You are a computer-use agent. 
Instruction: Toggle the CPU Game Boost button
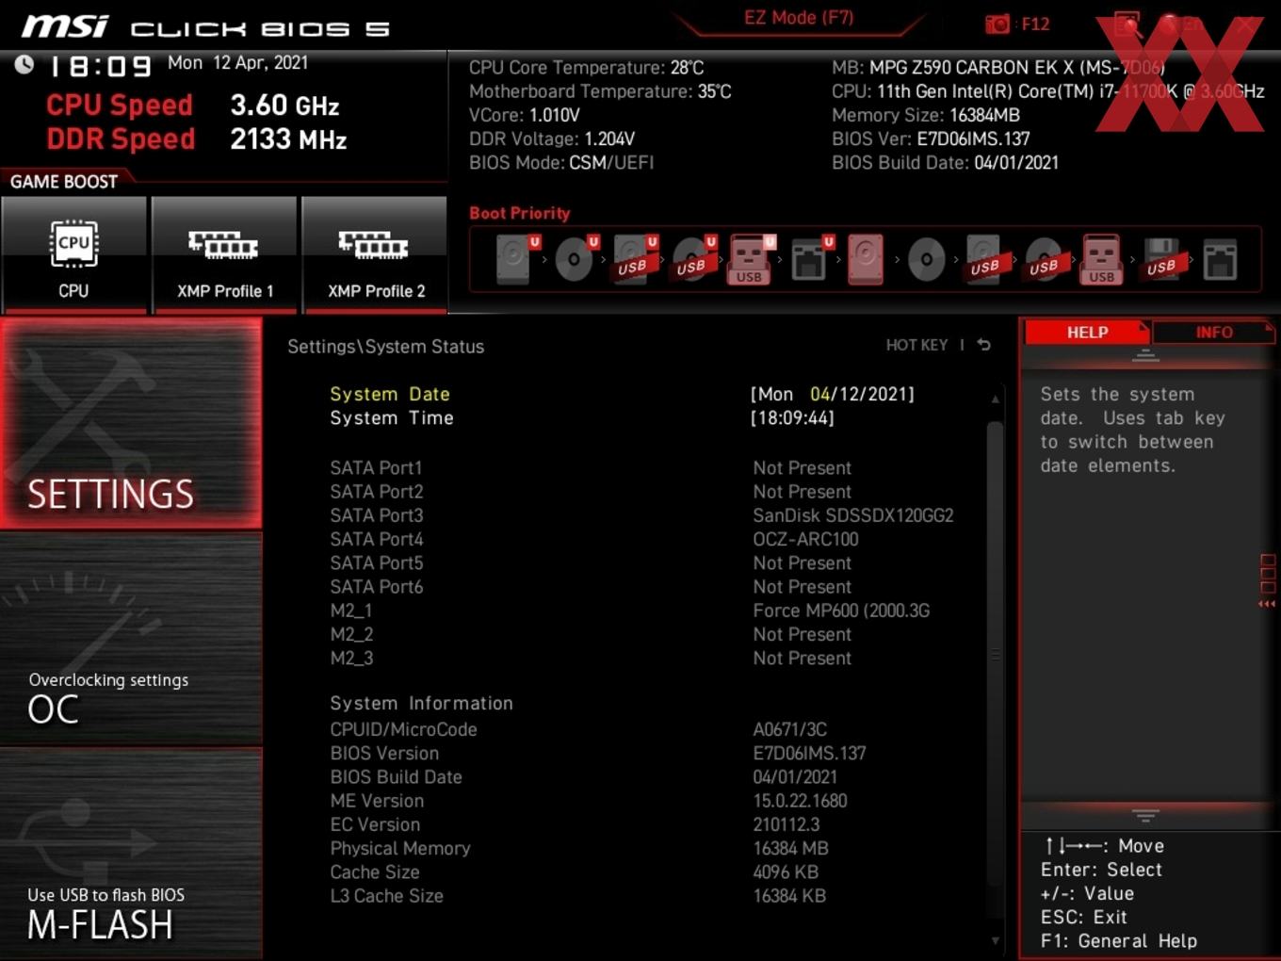tap(73, 254)
